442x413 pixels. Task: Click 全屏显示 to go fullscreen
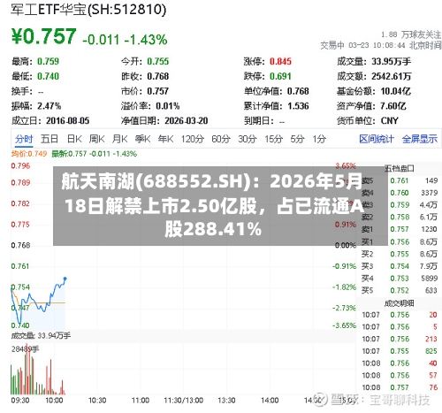click(x=420, y=139)
